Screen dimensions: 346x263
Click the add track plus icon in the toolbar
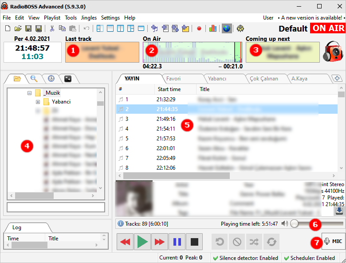pyautogui.click(x=154, y=28)
